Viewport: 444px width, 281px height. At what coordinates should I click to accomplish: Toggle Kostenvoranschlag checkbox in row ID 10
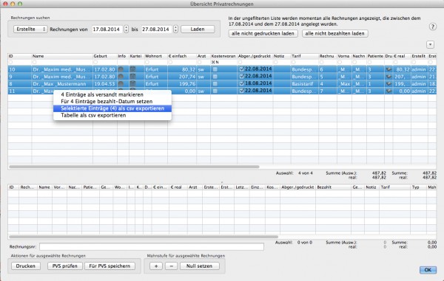(x=215, y=69)
